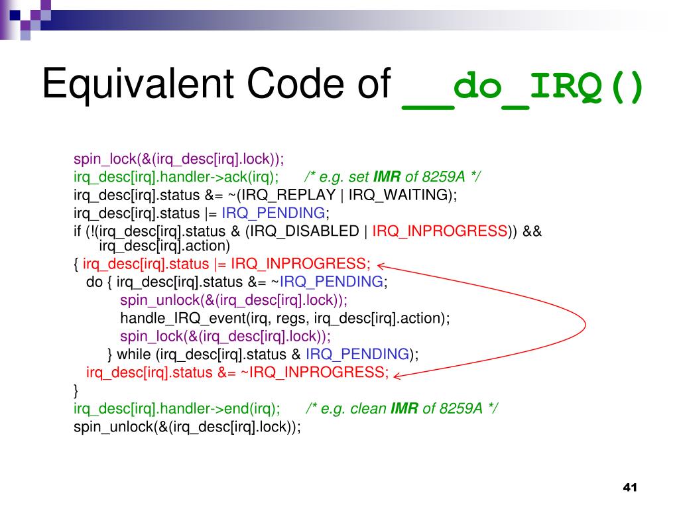679x509 pixels.
Task: Select the indented purple 'spin_lock' line in the loop
Action: [225, 336]
